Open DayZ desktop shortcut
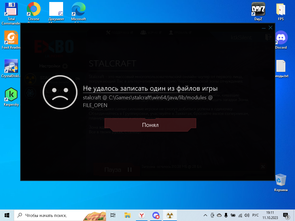 tap(258, 11)
